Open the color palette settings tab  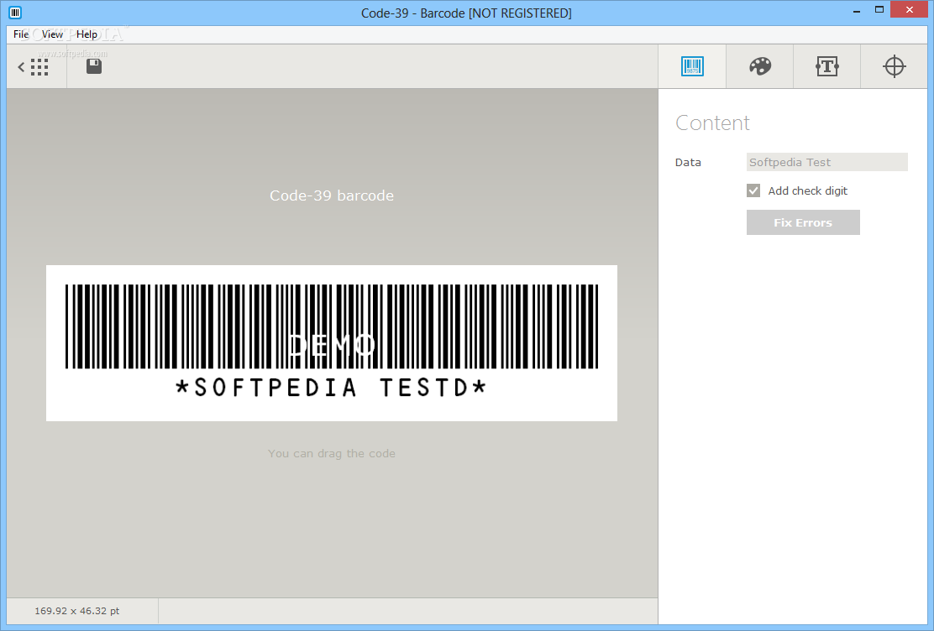(760, 66)
